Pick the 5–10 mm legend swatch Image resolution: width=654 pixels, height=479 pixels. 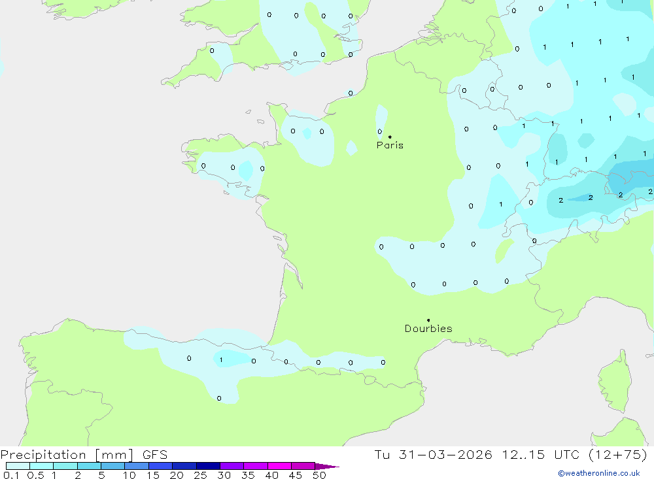112,466
